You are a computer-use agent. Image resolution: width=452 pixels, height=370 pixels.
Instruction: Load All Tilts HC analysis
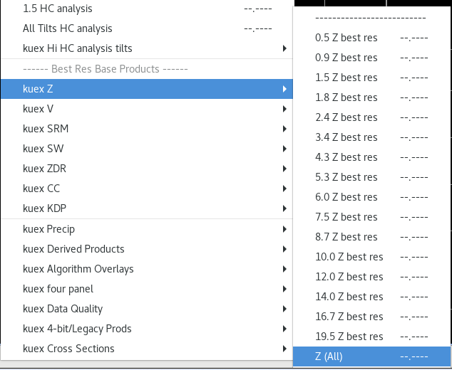[x=147, y=28]
